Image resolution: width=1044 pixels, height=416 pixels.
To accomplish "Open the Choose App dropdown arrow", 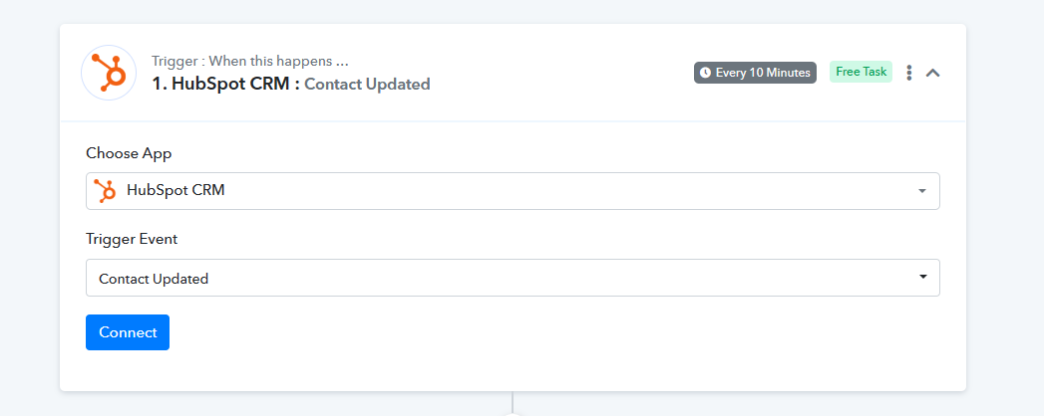I will 922,191.
